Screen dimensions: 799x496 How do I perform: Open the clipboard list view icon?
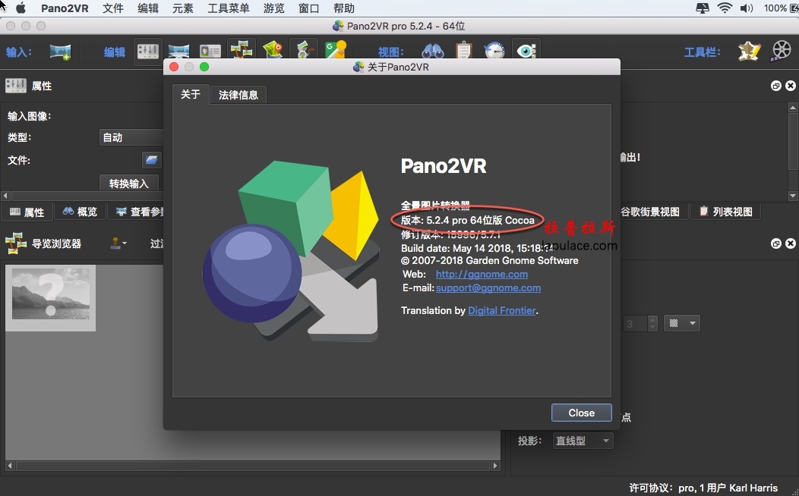click(464, 50)
